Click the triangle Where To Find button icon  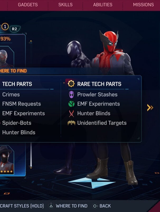click(x=51, y=206)
